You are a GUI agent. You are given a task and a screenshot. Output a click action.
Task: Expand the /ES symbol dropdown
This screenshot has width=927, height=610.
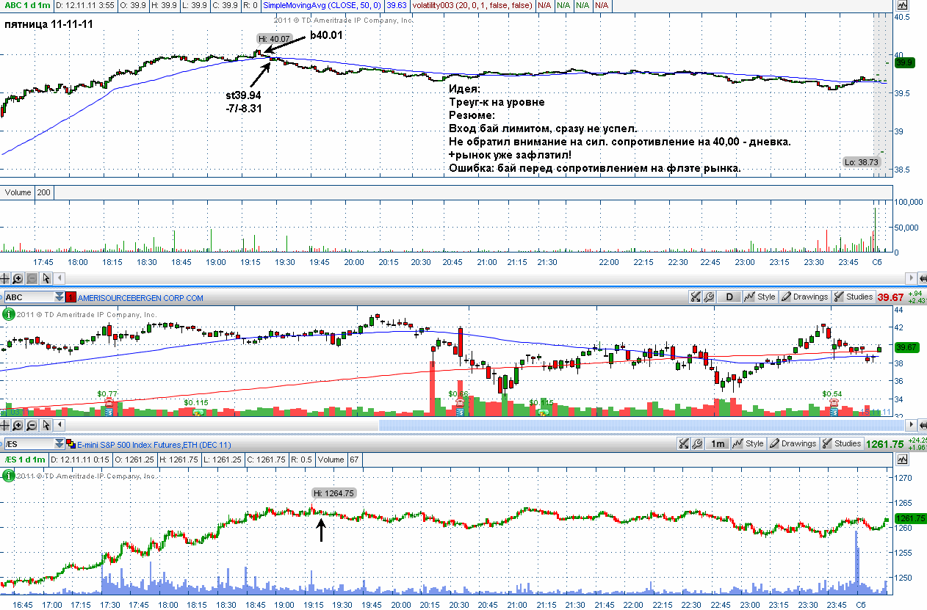coord(59,444)
